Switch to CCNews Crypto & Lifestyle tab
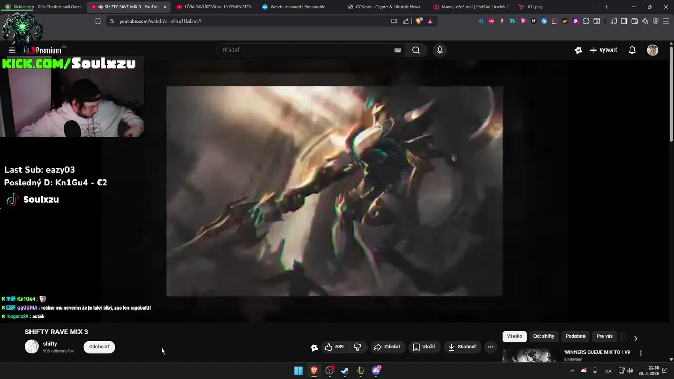This screenshot has width=674, height=379. click(x=385, y=7)
